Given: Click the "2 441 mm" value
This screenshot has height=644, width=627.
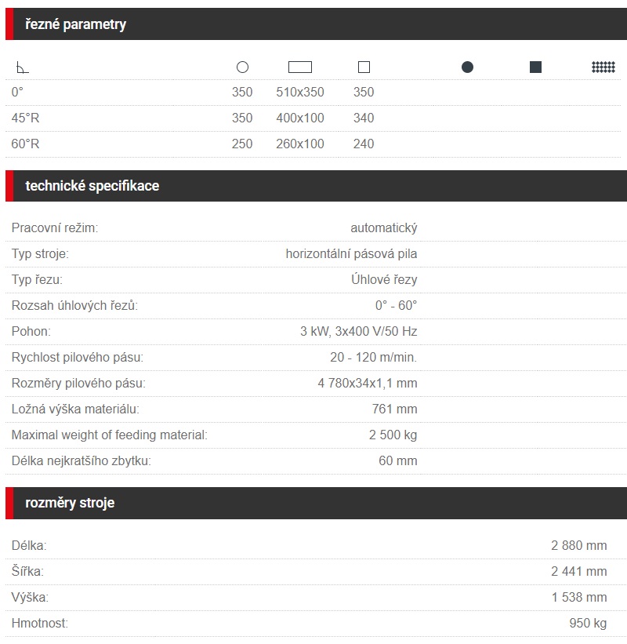Looking at the screenshot, I should tap(578, 571).
